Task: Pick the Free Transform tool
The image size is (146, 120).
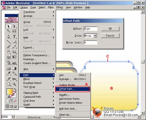Action: point(14,57)
